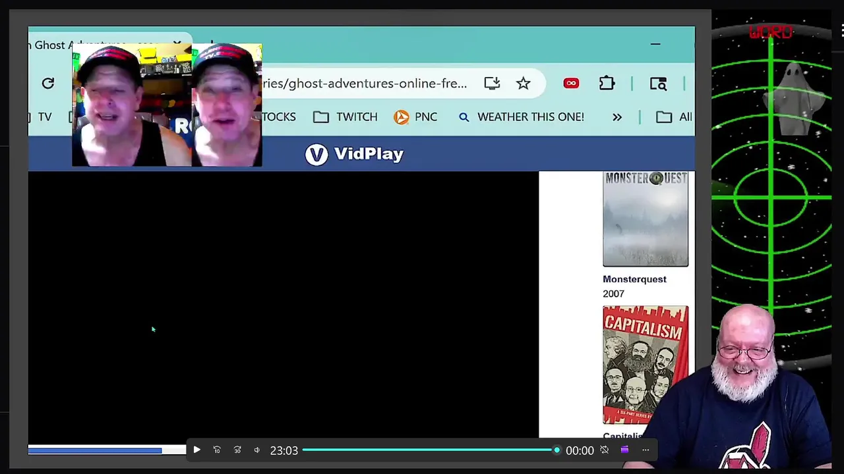Click the blue progress bar at bottom left
This screenshot has width=844, height=474.
(95, 450)
